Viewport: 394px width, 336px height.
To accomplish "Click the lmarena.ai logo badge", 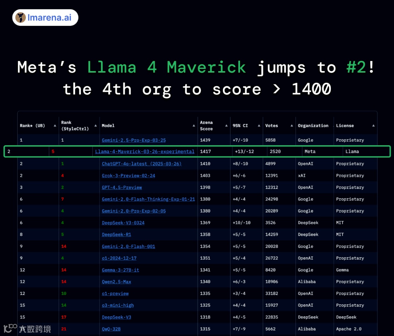I will tap(45, 18).
